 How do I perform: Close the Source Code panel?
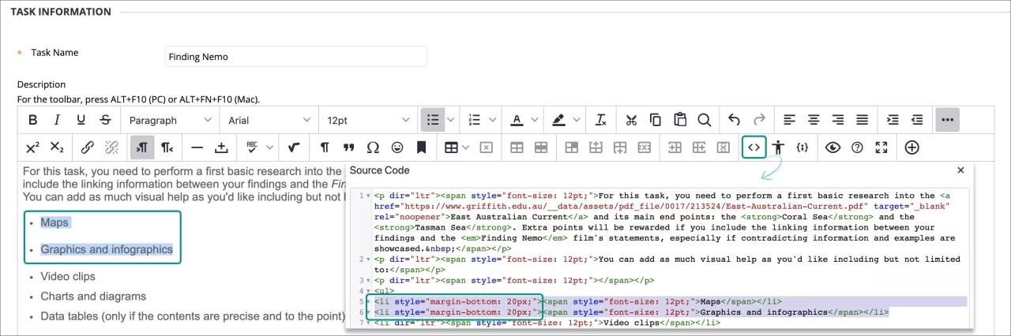point(960,170)
